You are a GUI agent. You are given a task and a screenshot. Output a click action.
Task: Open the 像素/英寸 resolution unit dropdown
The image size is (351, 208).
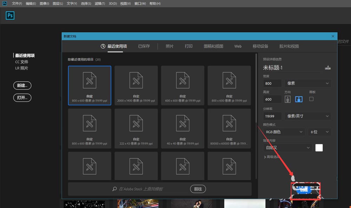308,116
